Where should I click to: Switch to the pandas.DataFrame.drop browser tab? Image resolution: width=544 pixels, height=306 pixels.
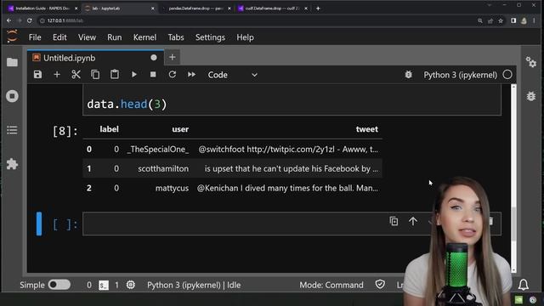(x=196, y=8)
